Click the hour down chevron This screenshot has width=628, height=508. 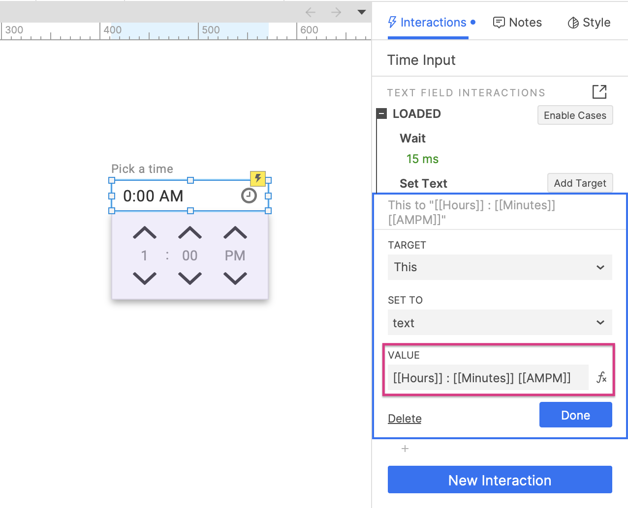(145, 279)
